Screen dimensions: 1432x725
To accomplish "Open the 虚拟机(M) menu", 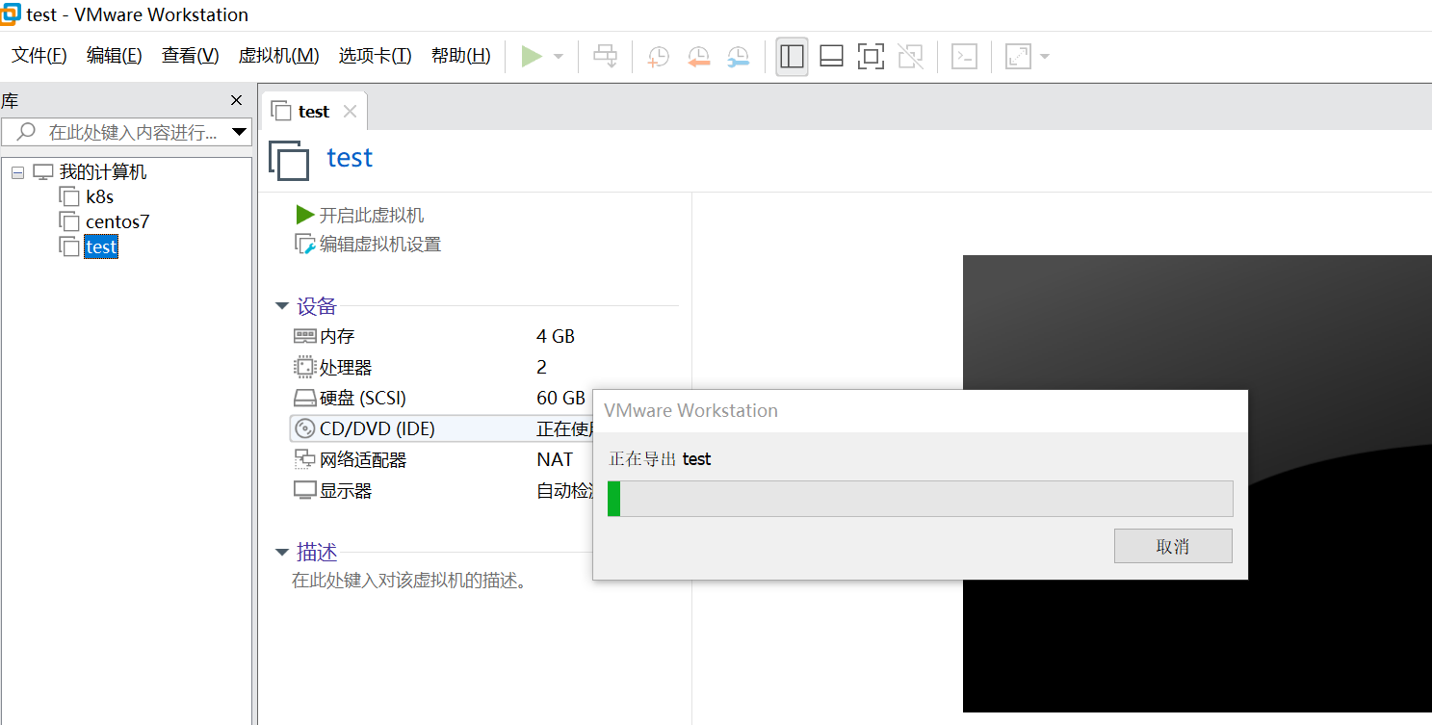I will pyautogui.click(x=278, y=56).
